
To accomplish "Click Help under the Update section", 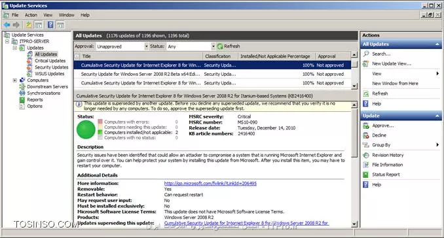I will click(377, 184).
